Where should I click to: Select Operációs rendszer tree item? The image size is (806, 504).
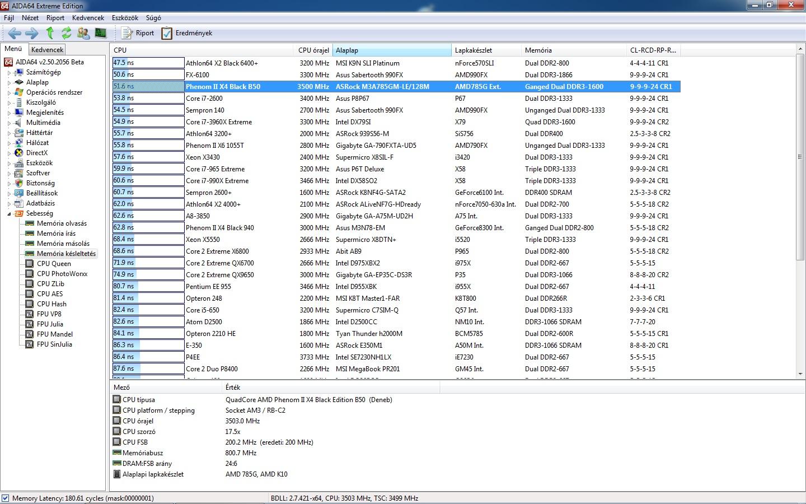(54, 92)
